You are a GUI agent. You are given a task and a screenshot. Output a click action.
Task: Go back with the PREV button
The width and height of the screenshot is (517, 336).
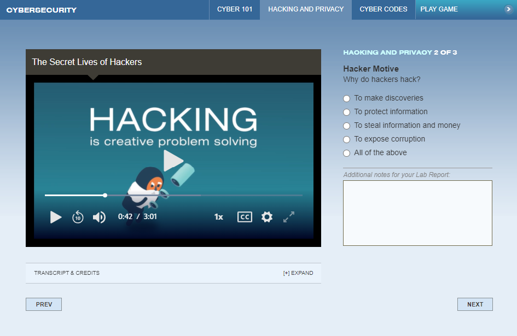coord(44,304)
